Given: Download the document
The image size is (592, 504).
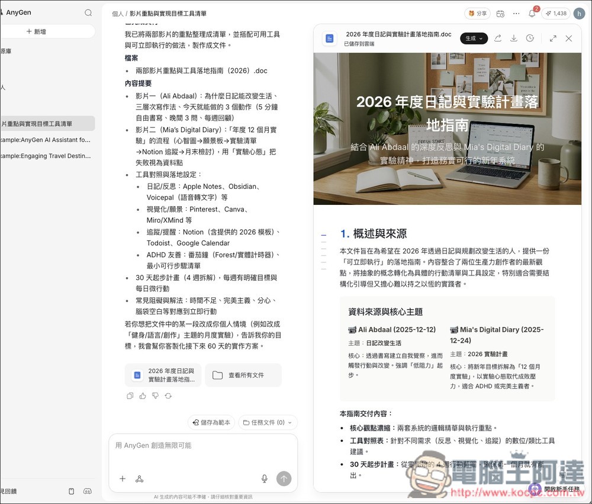Looking at the screenshot, I should tap(514, 38).
